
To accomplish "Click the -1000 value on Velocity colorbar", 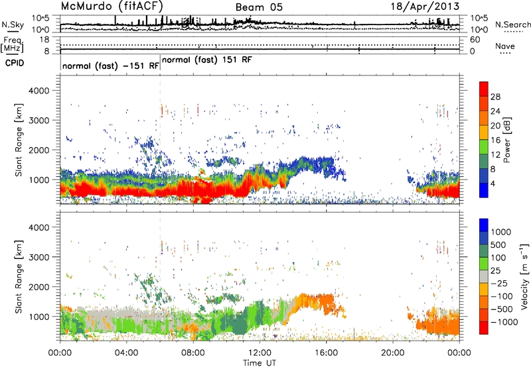I will [x=504, y=322].
